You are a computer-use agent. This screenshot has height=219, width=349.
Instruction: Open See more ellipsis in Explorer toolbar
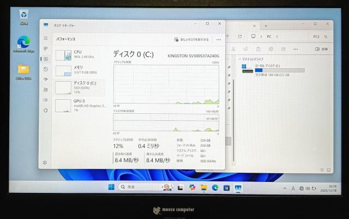pos(296,49)
